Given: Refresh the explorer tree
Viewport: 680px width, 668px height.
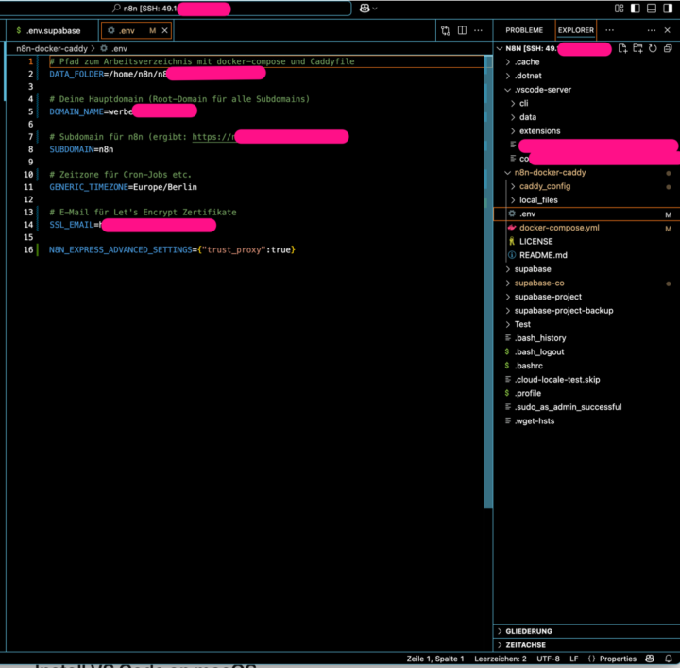Looking at the screenshot, I should [x=653, y=48].
